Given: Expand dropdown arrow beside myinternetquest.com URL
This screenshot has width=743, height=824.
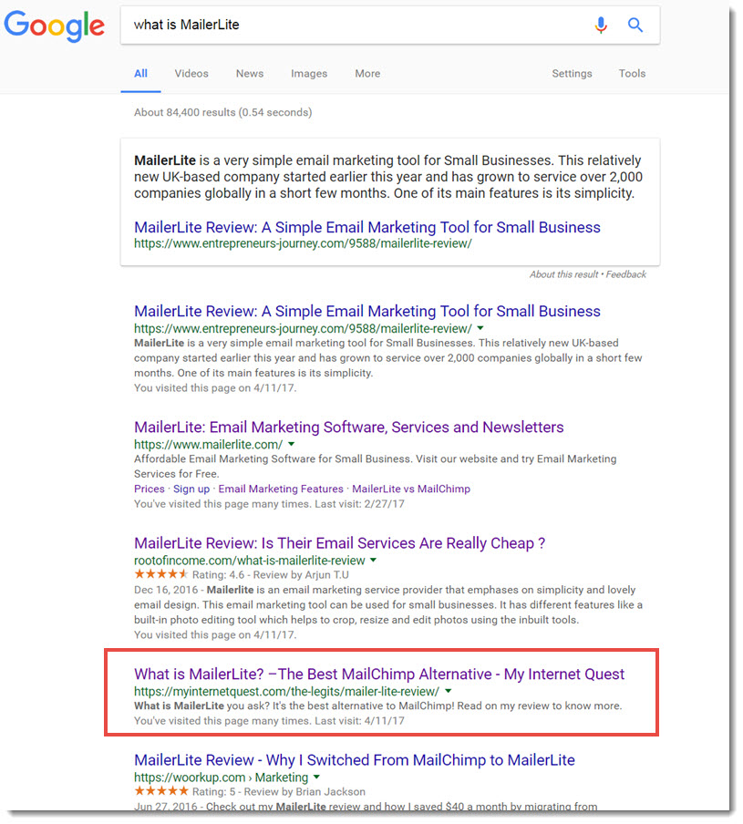Looking at the screenshot, I should (449, 692).
